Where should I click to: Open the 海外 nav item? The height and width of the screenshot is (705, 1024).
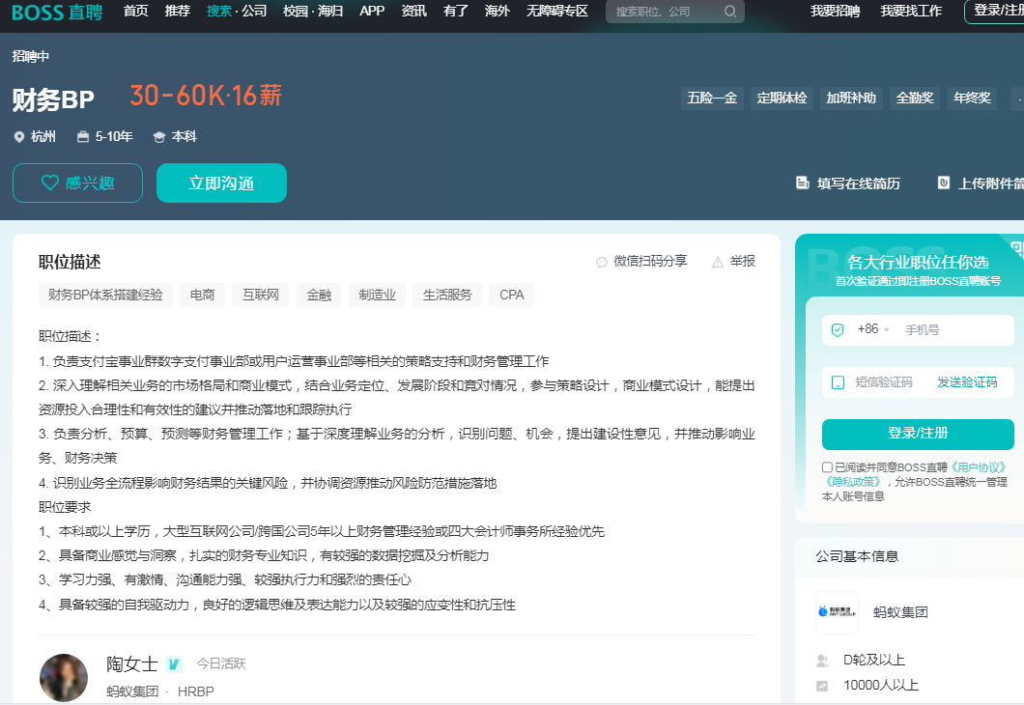[x=497, y=11]
